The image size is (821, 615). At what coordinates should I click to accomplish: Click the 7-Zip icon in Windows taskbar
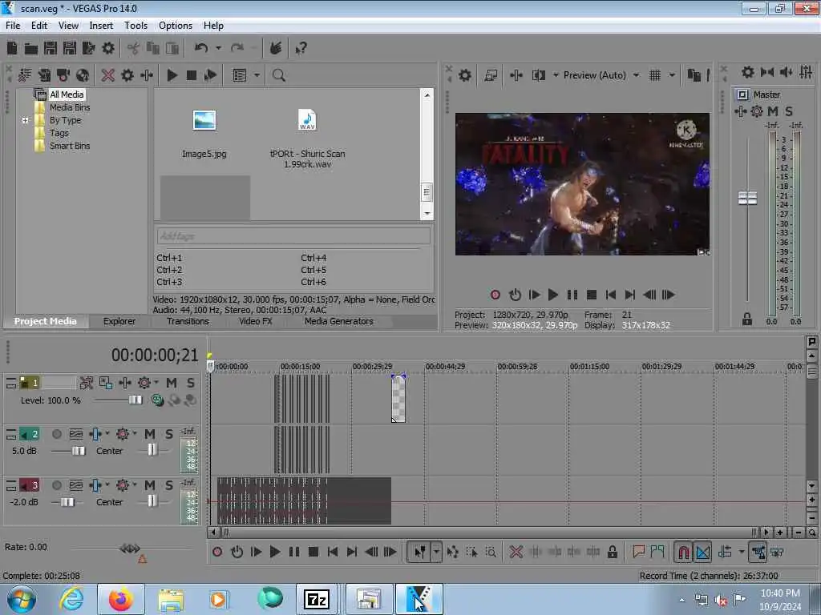(x=317, y=600)
